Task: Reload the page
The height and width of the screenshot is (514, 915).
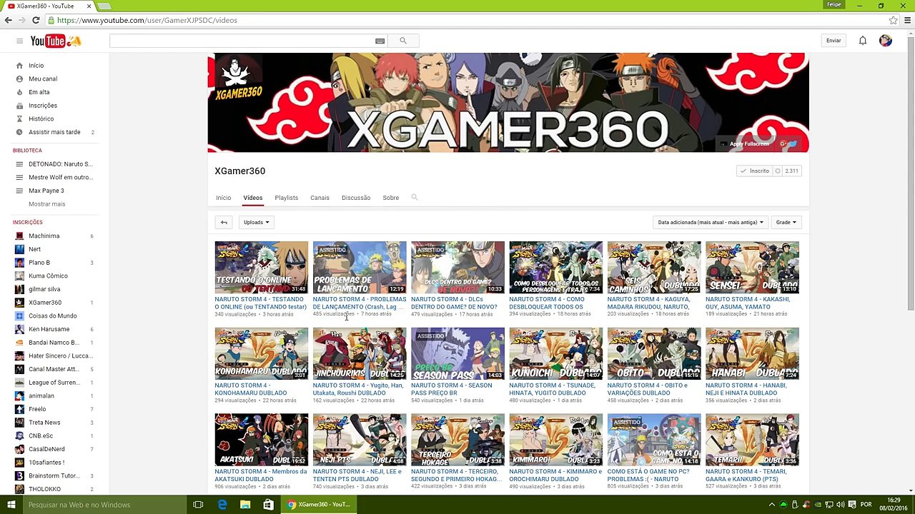Action: click(36, 20)
